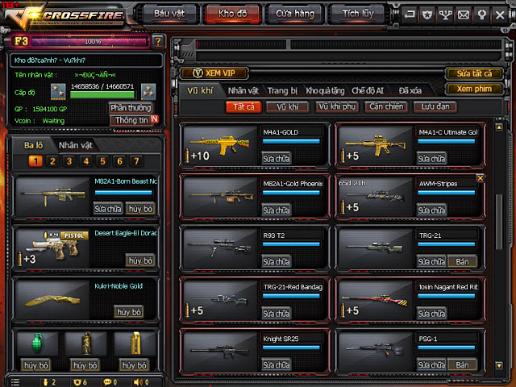Select backpack slot 3

69,161
